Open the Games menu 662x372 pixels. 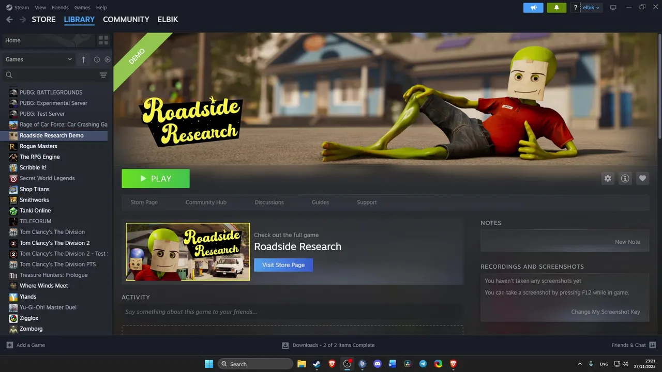(x=82, y=8)
